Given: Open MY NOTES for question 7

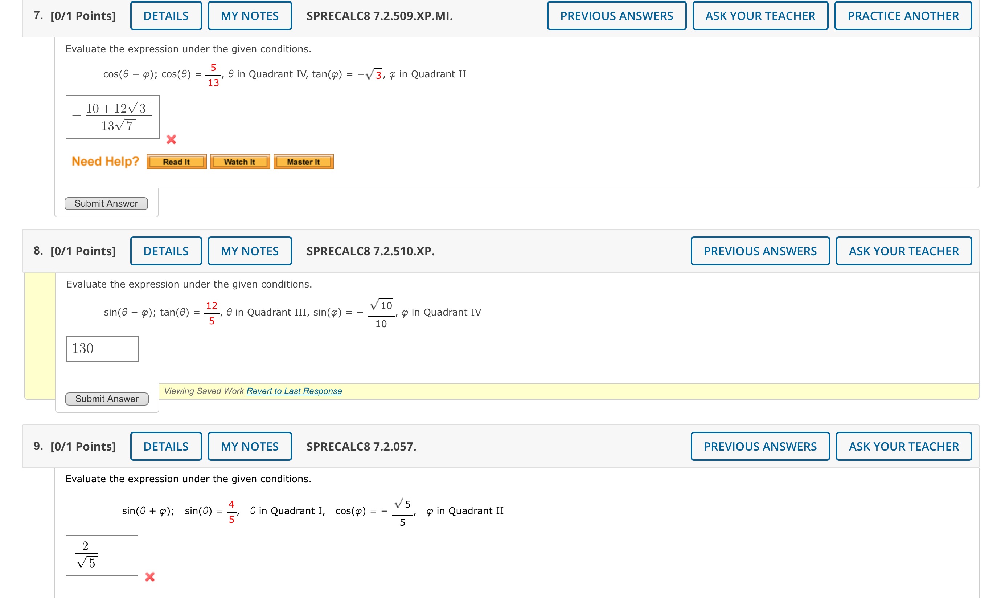Looking at the screenshot, I should click(249, 16).
